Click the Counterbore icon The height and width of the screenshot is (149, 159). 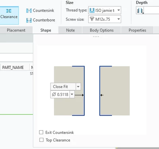click(x=29, y=20)
